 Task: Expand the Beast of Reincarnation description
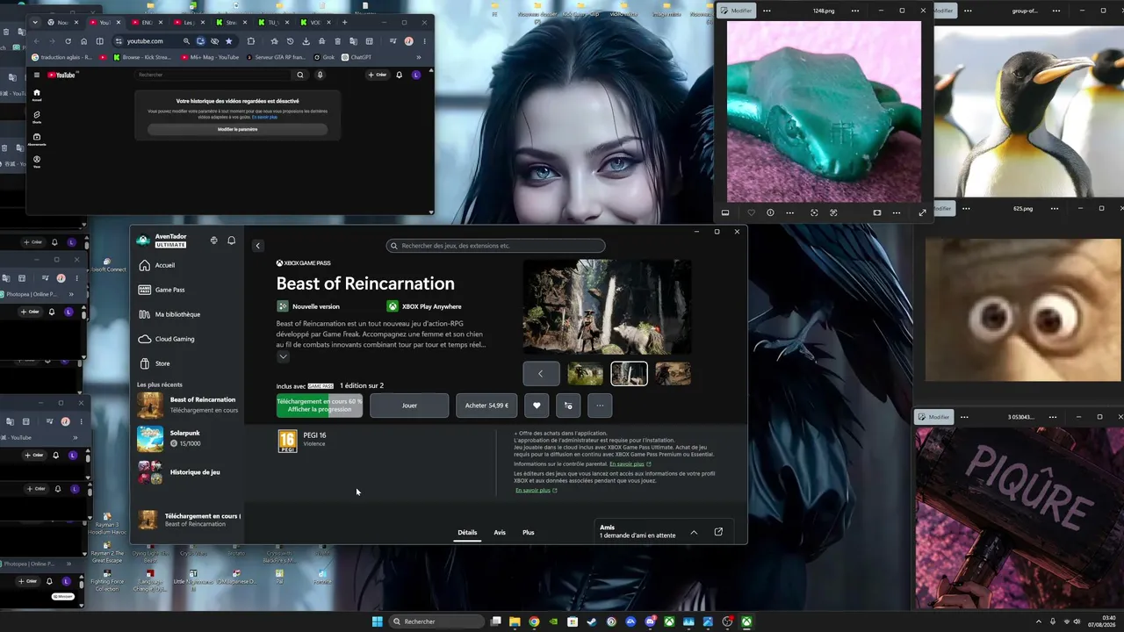pos(283,357)
